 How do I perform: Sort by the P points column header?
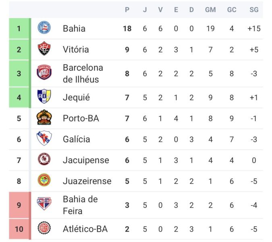tap(127, 10)
